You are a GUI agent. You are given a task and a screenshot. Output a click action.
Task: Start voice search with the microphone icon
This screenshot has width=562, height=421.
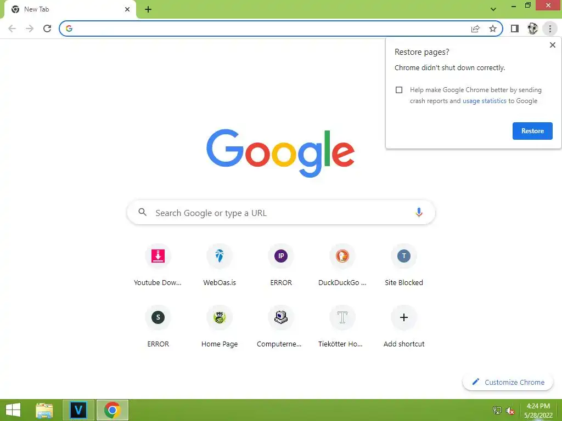419,212
